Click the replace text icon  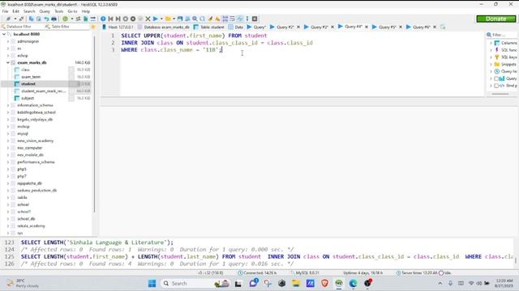pyautogui.click(x=202, y=19)
